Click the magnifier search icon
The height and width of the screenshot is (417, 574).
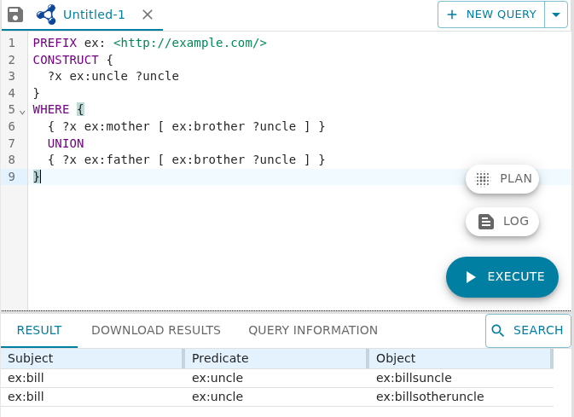point(497,330)
